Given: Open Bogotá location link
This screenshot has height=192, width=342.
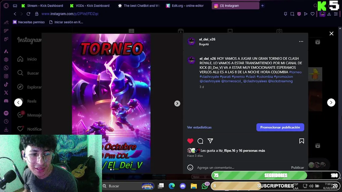Looking at the screenshot, I should tap(204, 44).
